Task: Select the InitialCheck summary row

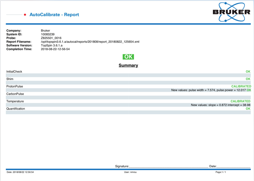Action: [14, 71]
